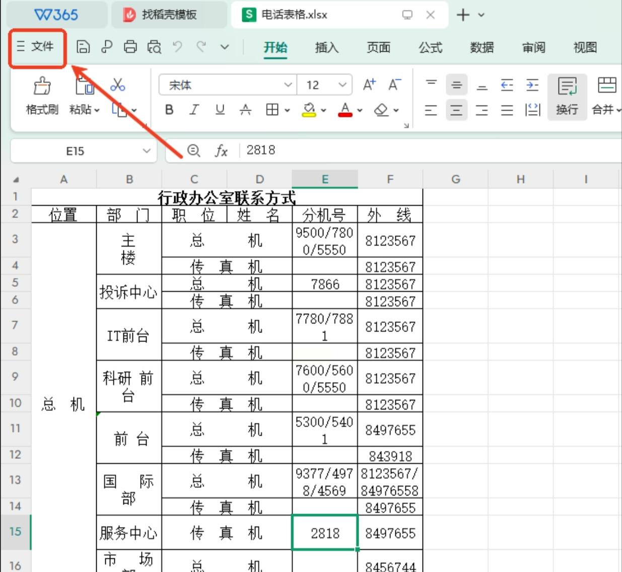Toggle bold formatting
This screenshot has width=622, height=572.
(169, 110)
